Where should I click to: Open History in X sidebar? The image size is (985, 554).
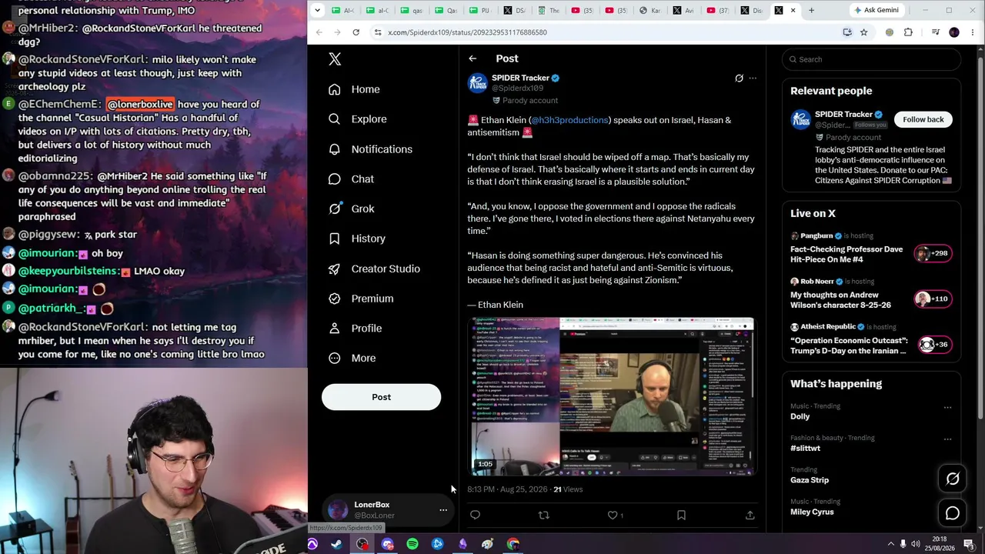click(x=356, y=239)
